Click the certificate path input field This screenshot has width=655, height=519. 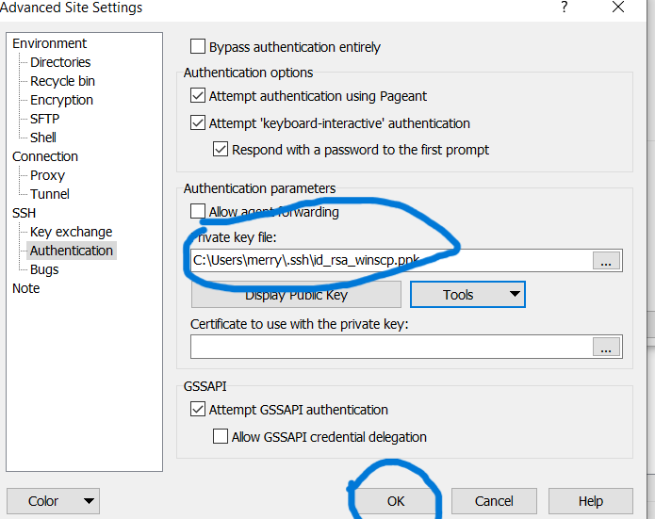click(x=390, y=347)
